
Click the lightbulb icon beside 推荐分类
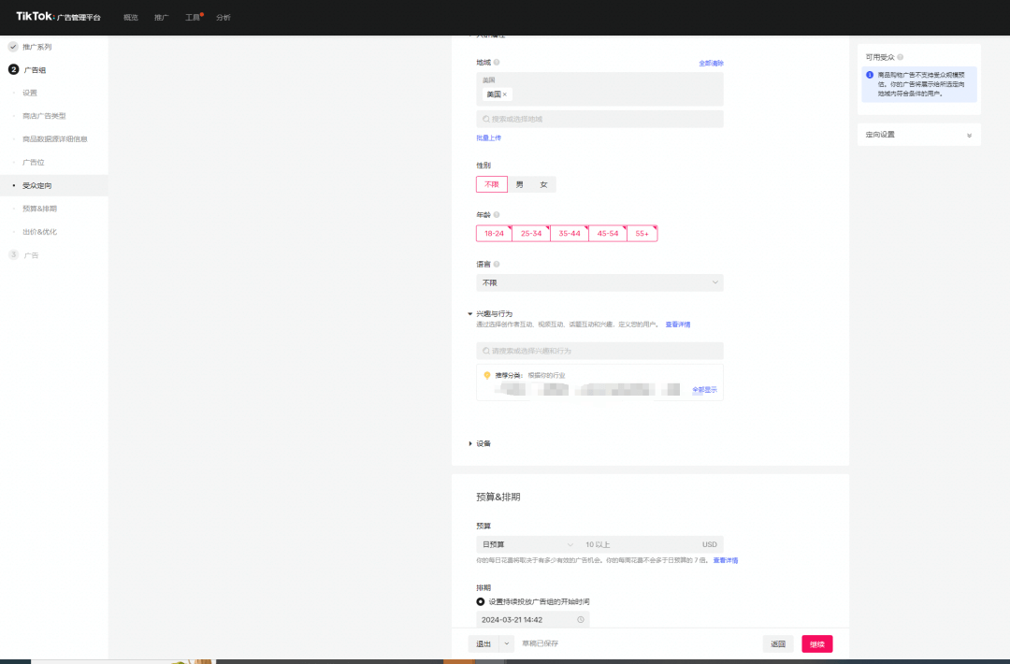coord(487,375)
